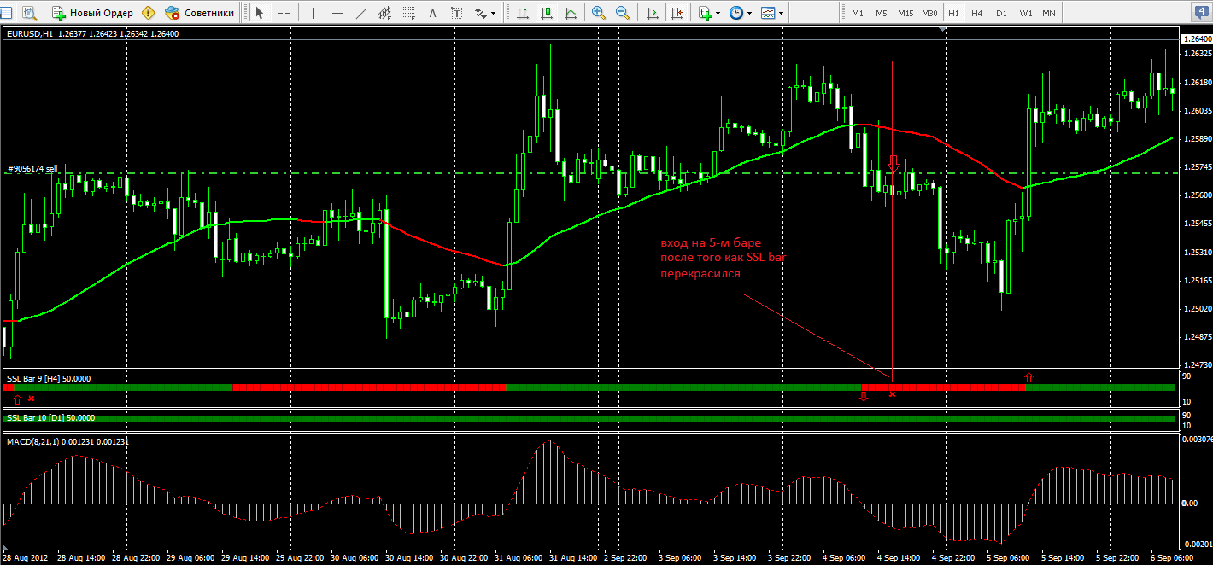Open the yellow diamond MetaEditor icon
Viewport: 1213px width, 565px height.
149,13
